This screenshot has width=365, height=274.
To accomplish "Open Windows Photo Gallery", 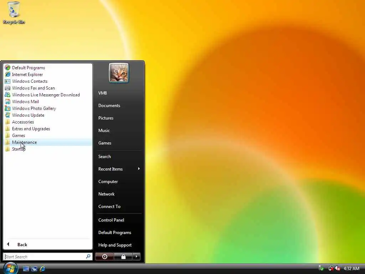I will (48, 108).
